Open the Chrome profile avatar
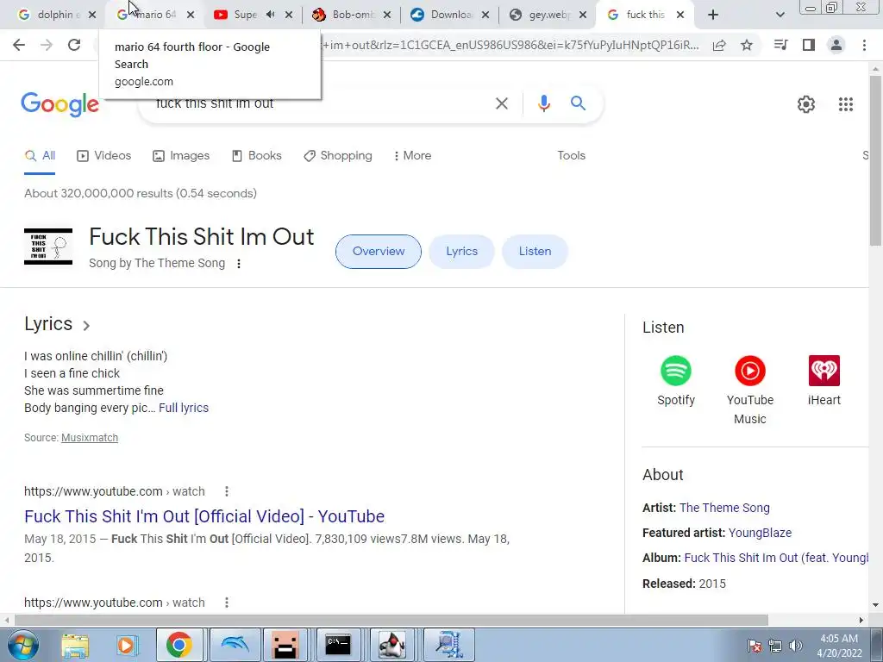The image size is (883, 662). (836, 45)
